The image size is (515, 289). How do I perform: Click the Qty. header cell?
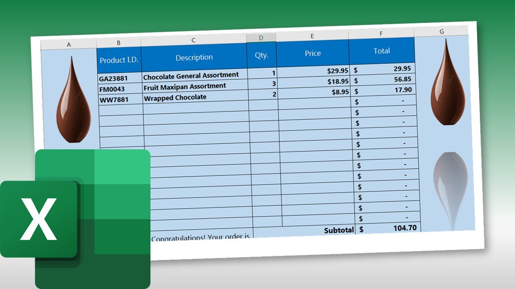point(262,55)
